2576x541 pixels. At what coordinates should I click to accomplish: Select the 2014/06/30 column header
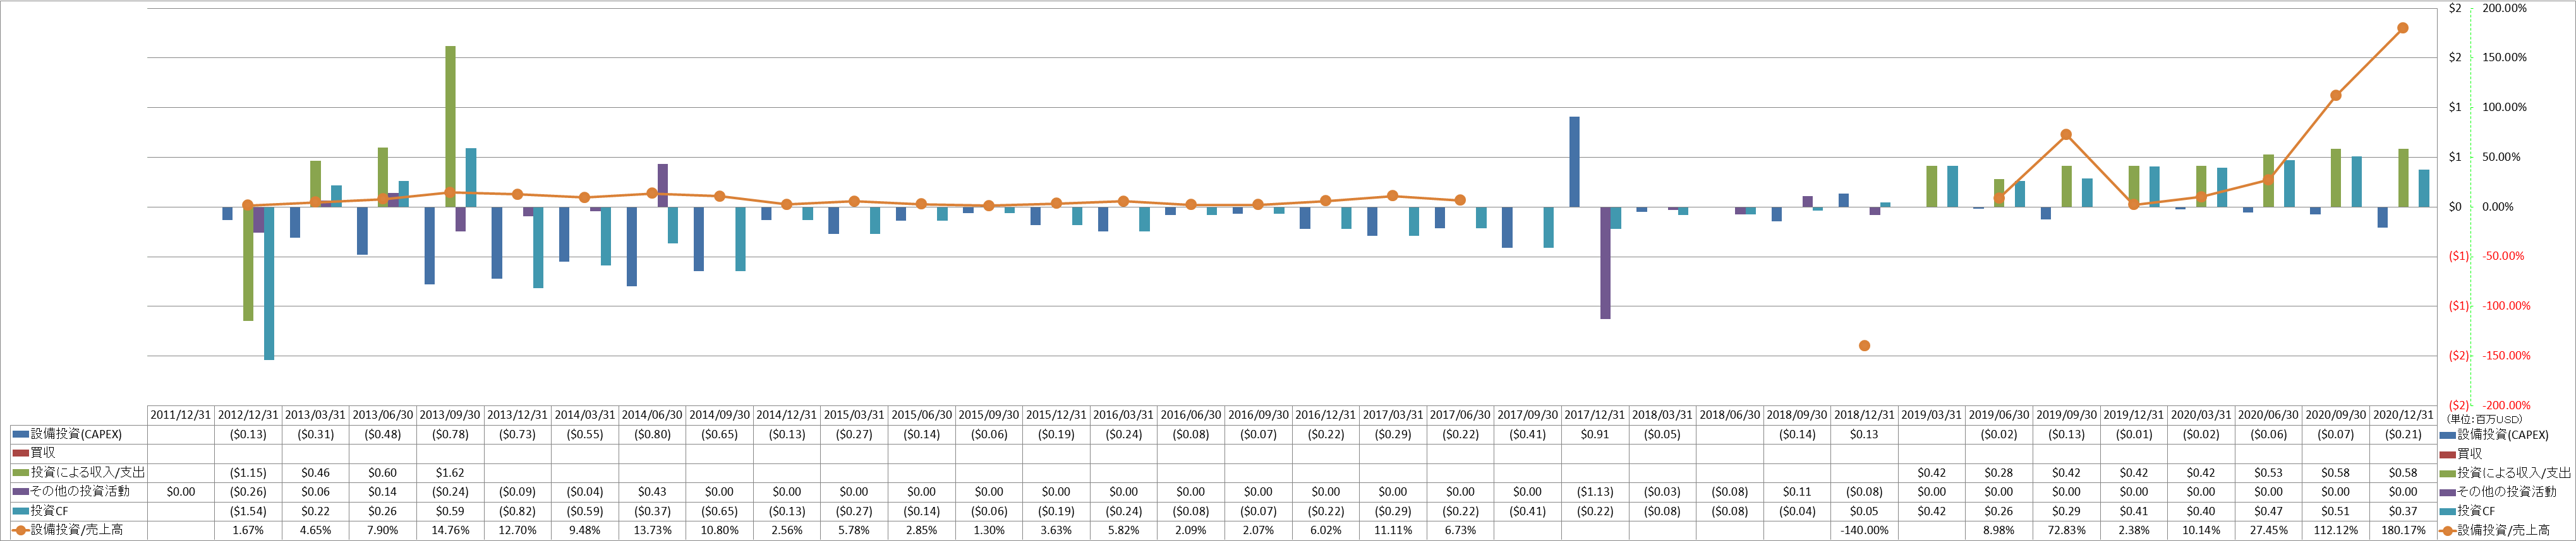click(652, 416)
